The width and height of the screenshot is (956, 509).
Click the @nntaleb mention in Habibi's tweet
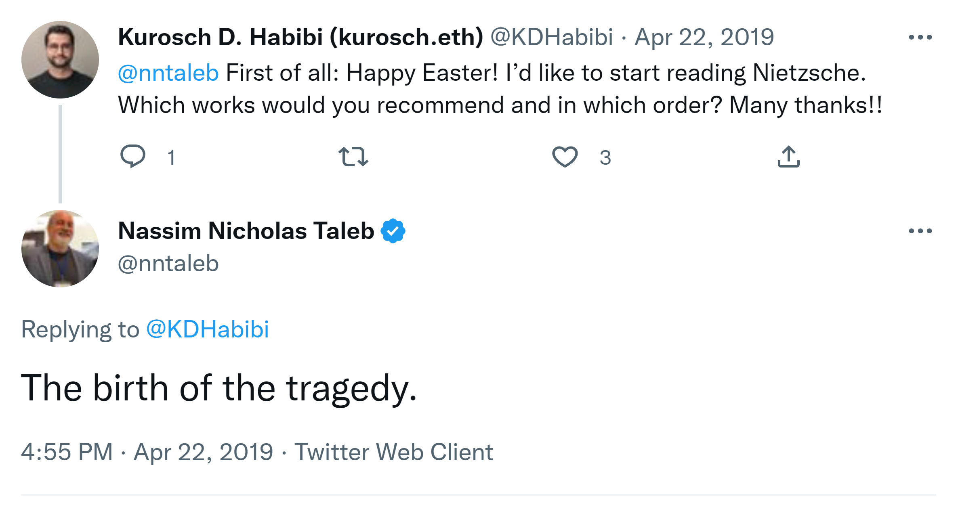pos(168,73)
